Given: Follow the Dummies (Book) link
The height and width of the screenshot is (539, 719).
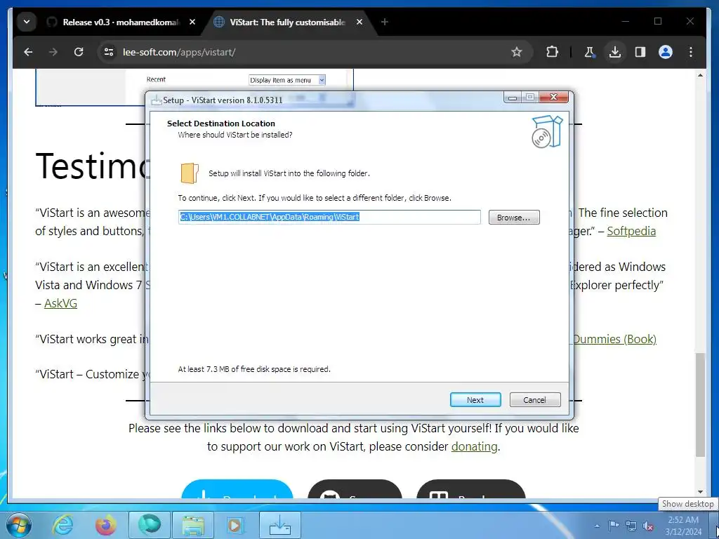Looking at the screenshot, I should (614, 339).
